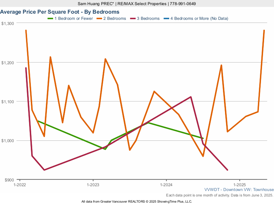Select the 1-2022 x-axis label
This screenshot has width=274, height=205.
point(20,184)
